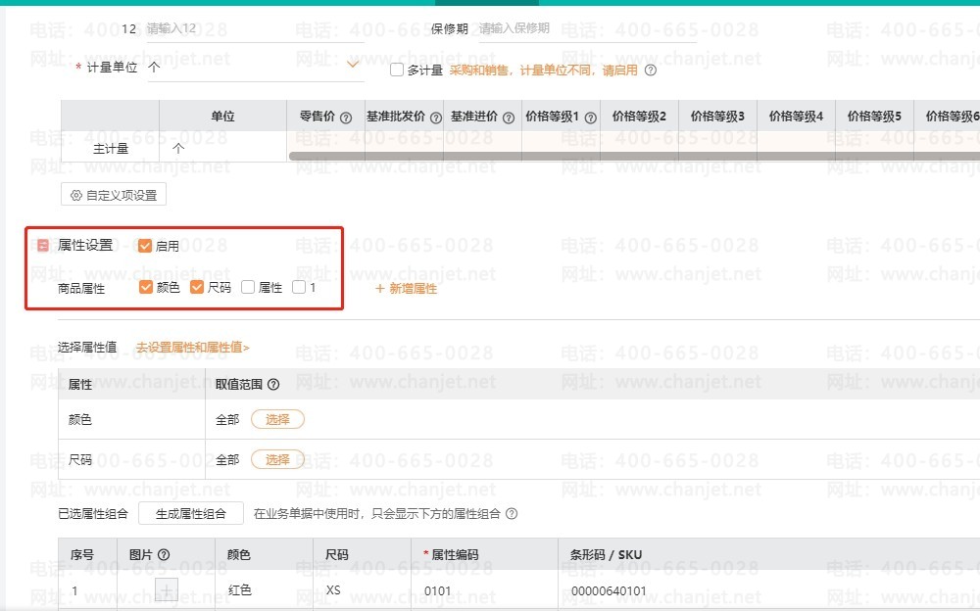Click 价格等级3 column header
The width and height of the screenshot is (980, 611).
click(717, 117)
